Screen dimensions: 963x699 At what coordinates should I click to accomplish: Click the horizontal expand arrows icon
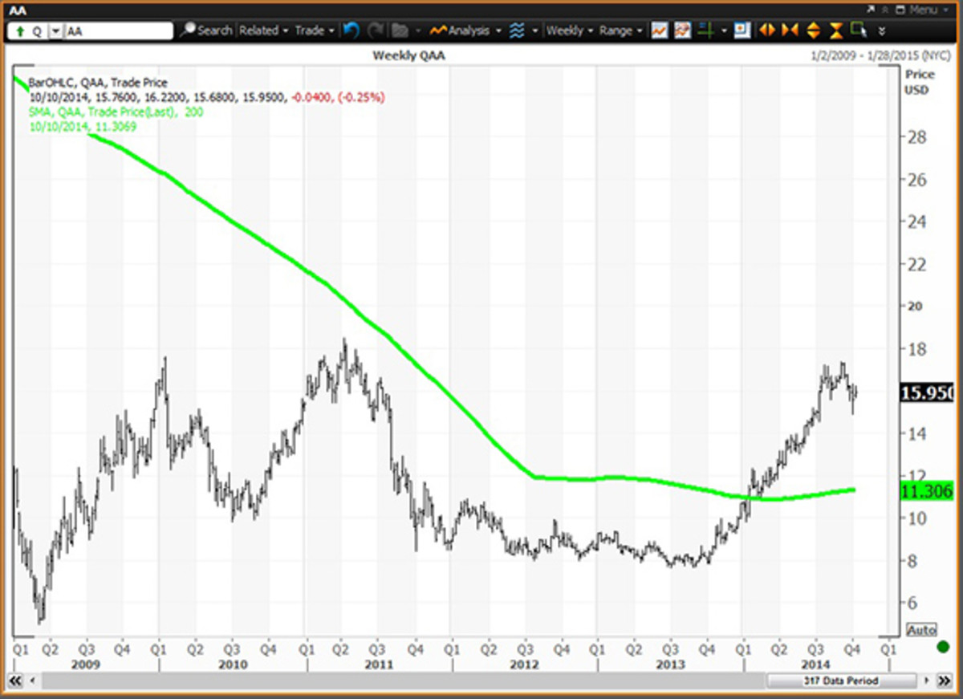coord(767,30)
